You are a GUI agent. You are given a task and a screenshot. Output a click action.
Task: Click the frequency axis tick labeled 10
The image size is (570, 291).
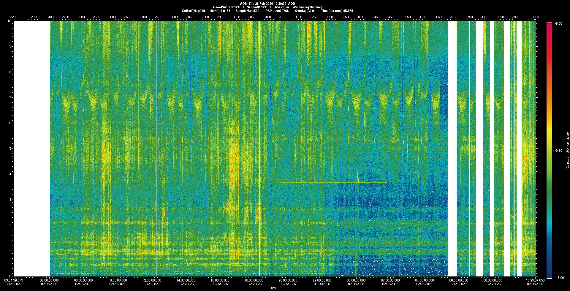tap(9, 21)
